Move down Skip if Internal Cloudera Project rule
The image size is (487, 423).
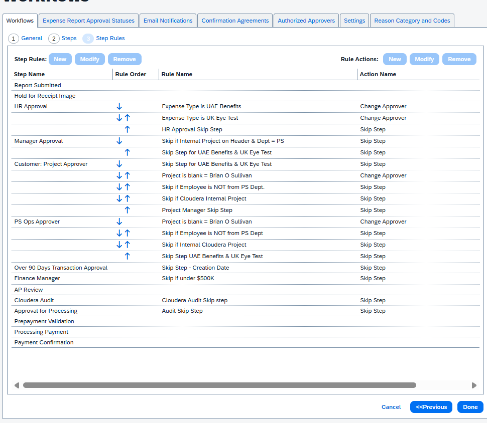119,245
